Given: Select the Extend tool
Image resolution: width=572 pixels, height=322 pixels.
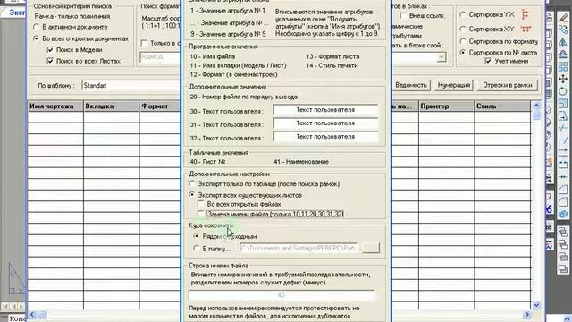Looking at the screenshot, I should point(563,140).
